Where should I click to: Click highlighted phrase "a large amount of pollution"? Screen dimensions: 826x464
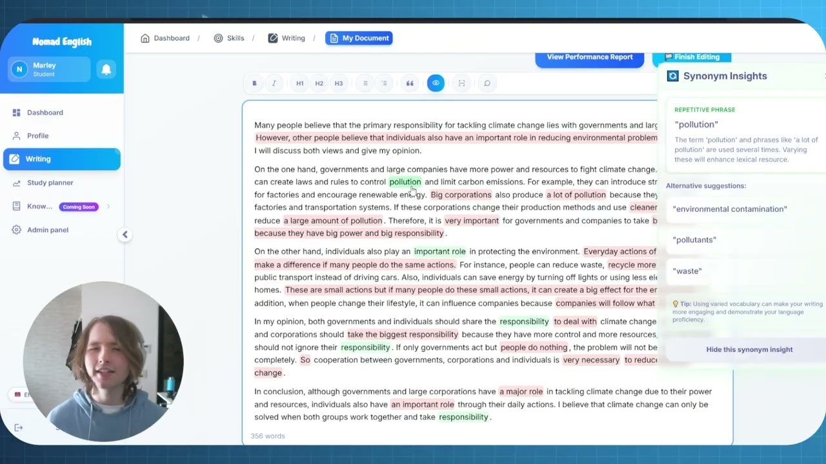point(332,220)
